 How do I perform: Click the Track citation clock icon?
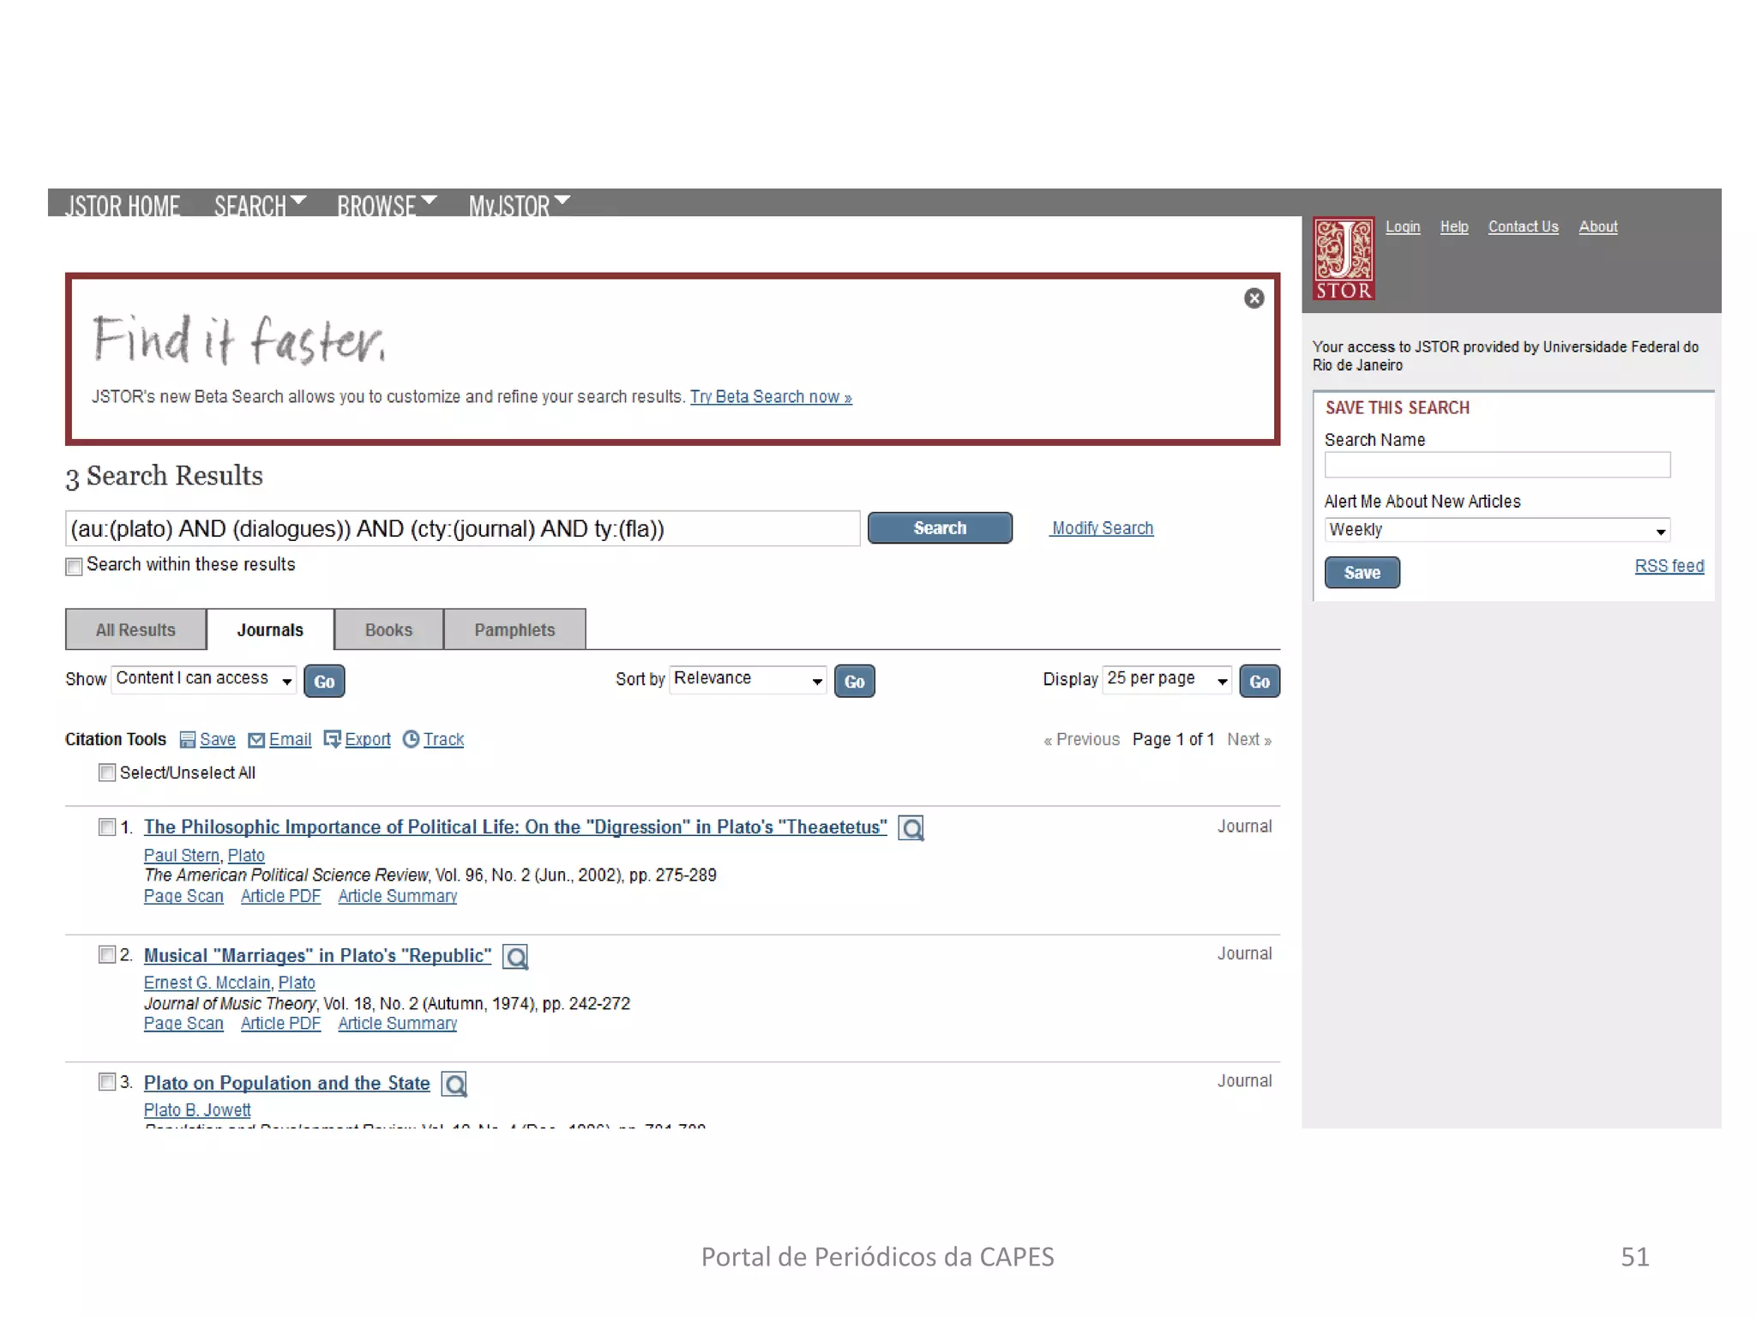(x=412, y=739)
